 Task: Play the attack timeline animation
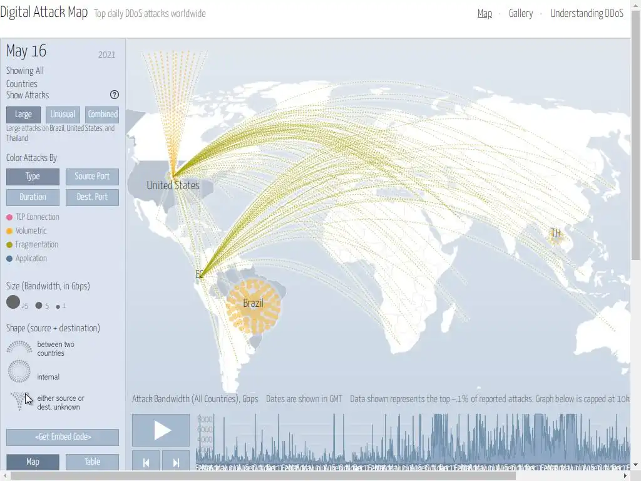[161, 430]
